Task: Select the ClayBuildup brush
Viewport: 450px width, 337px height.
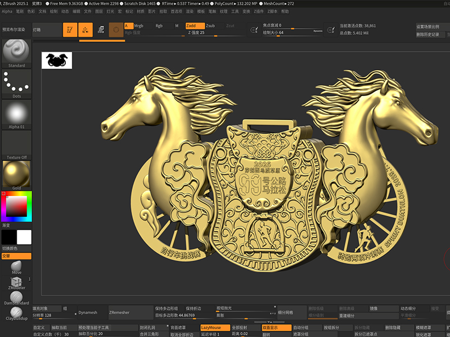Action: click(x=16, y=313)
